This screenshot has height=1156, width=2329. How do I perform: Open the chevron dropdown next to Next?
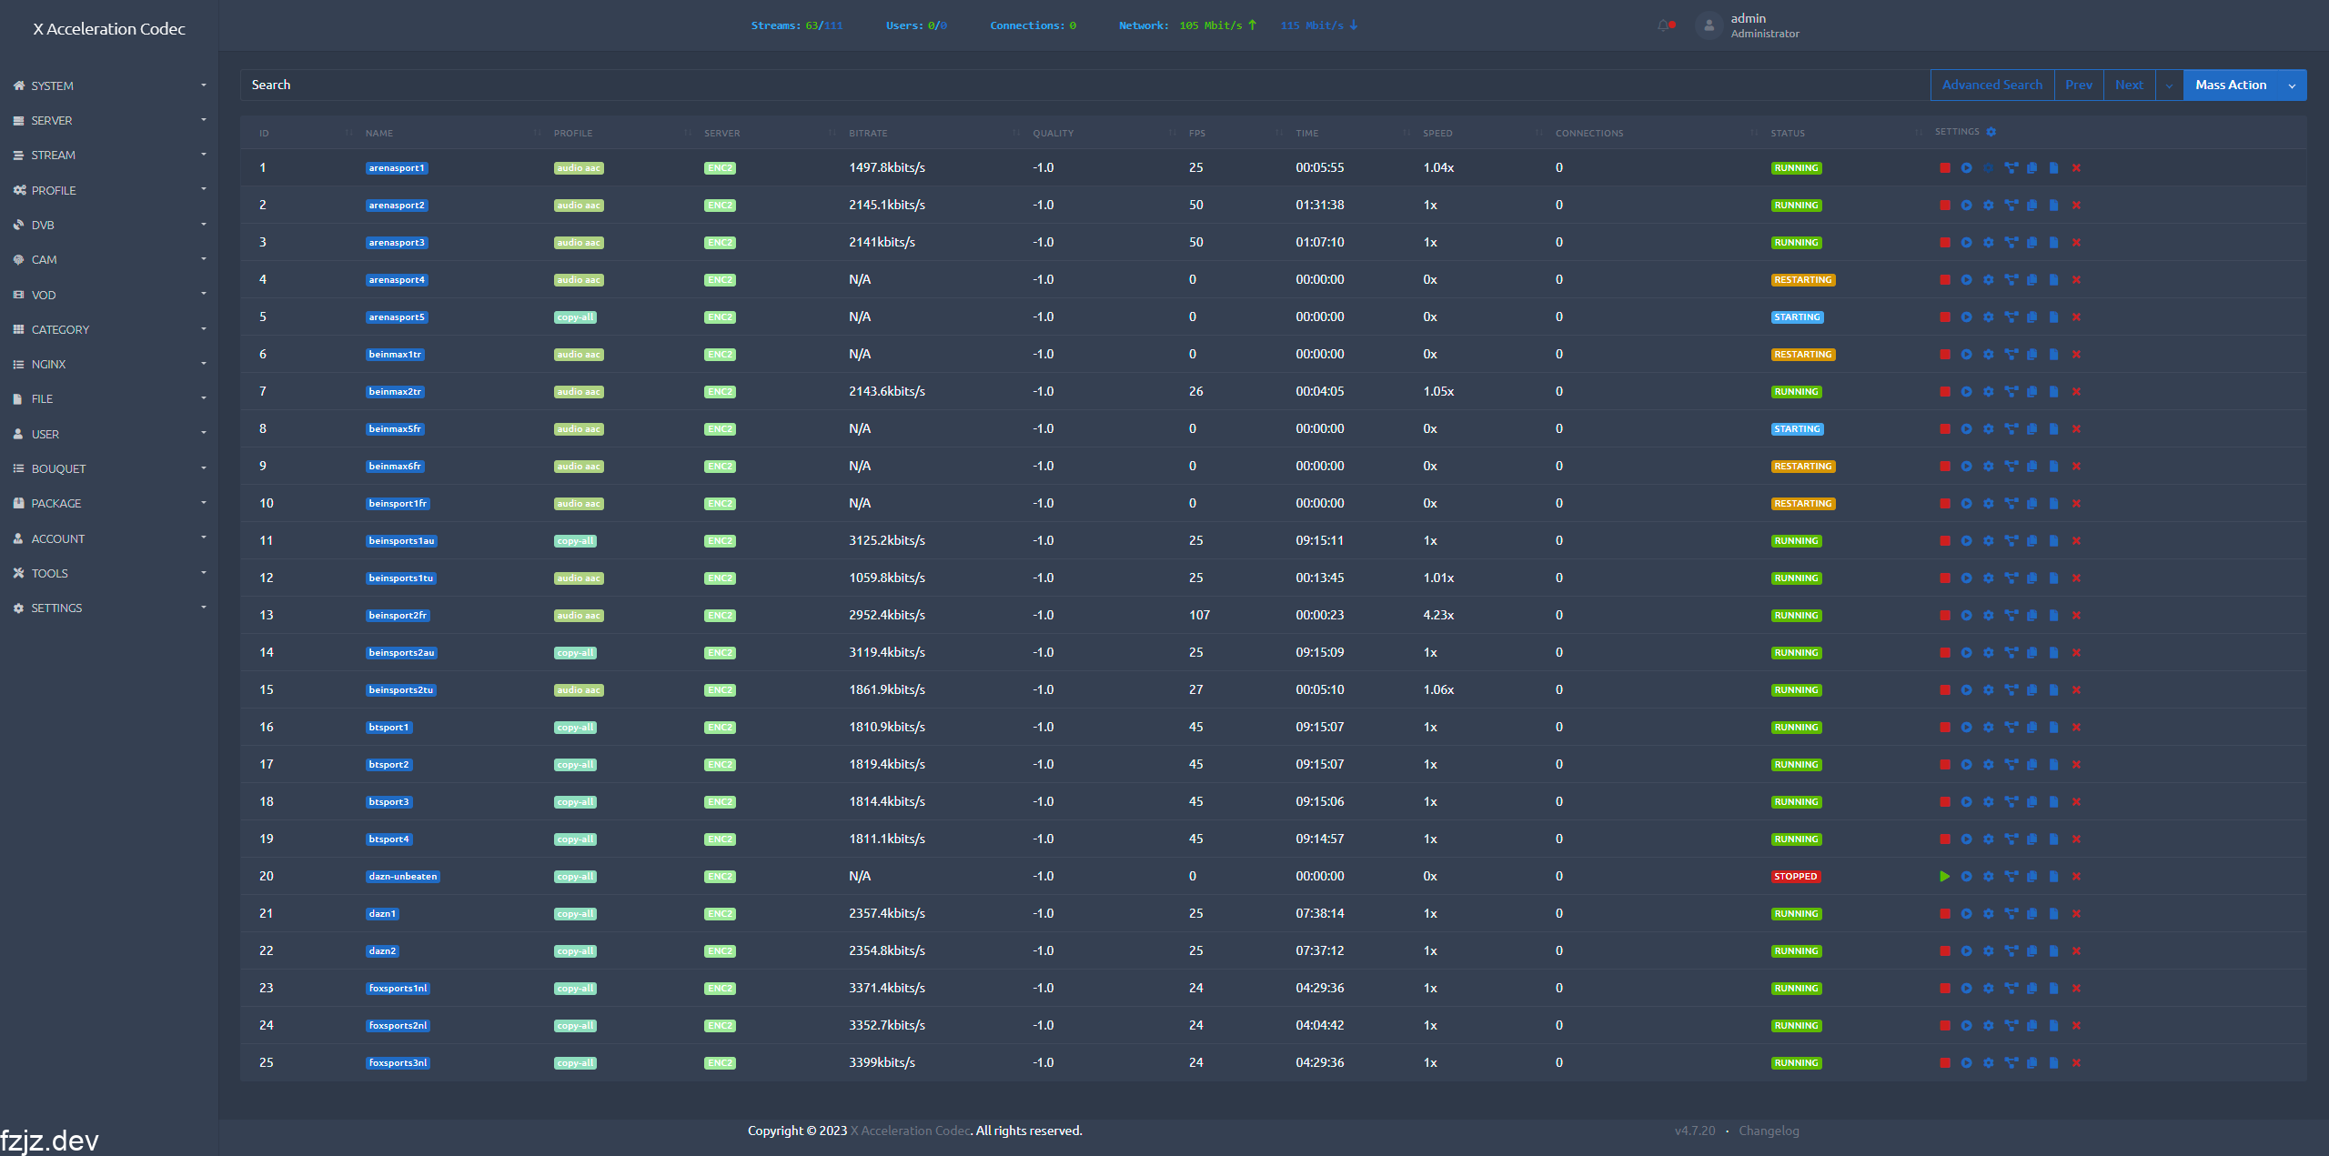tap(2169, 85)
